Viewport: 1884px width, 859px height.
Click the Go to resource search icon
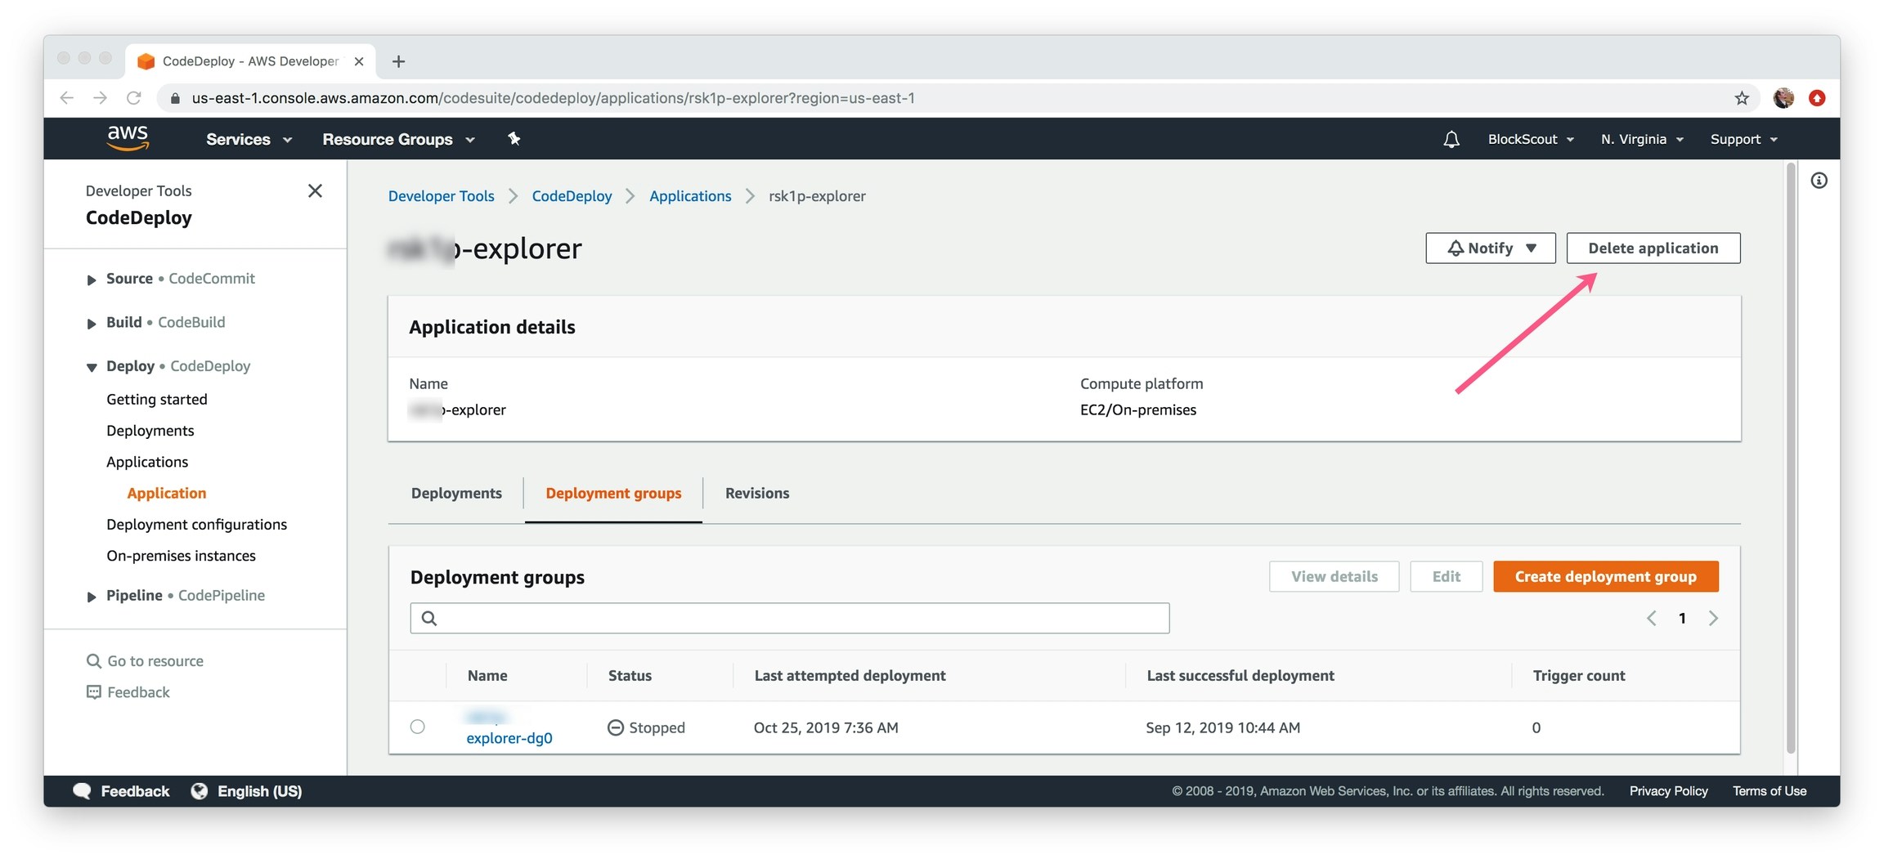94,660
